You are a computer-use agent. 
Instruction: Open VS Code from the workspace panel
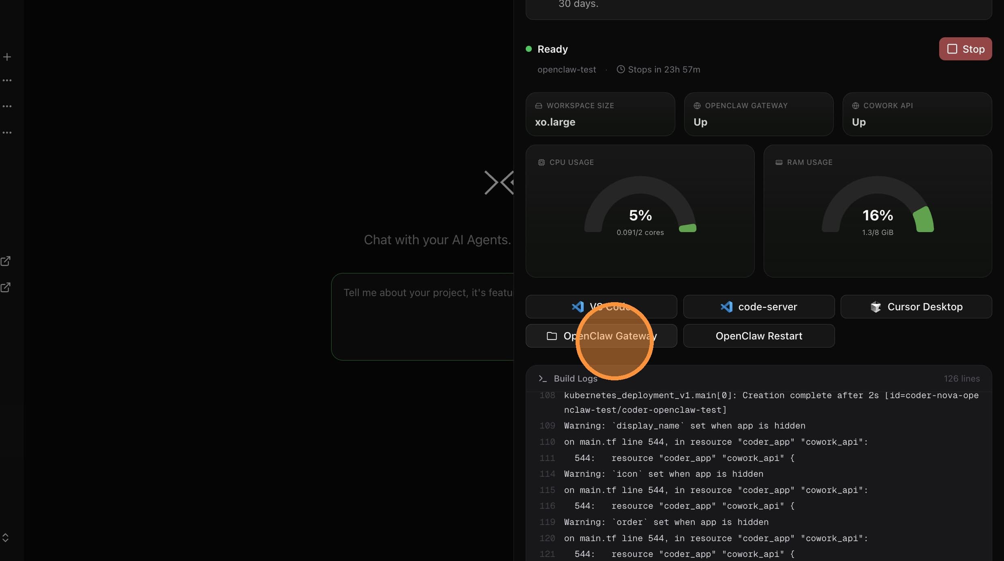(601, 307)
